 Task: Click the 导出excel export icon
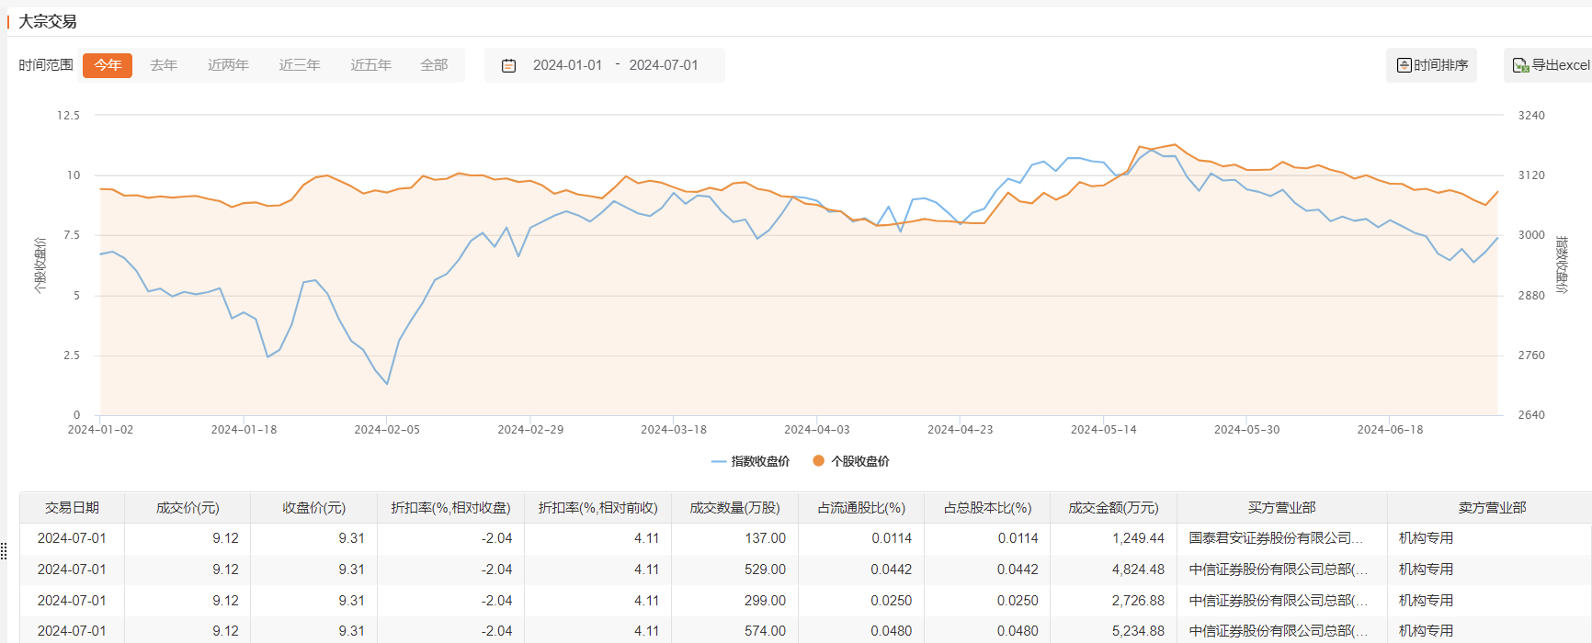(x=1520, y=65)
